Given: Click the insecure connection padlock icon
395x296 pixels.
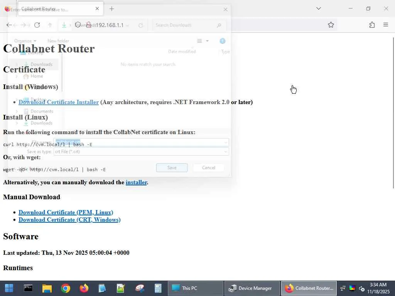Looking at the screenshot, I should coord(88,25).
